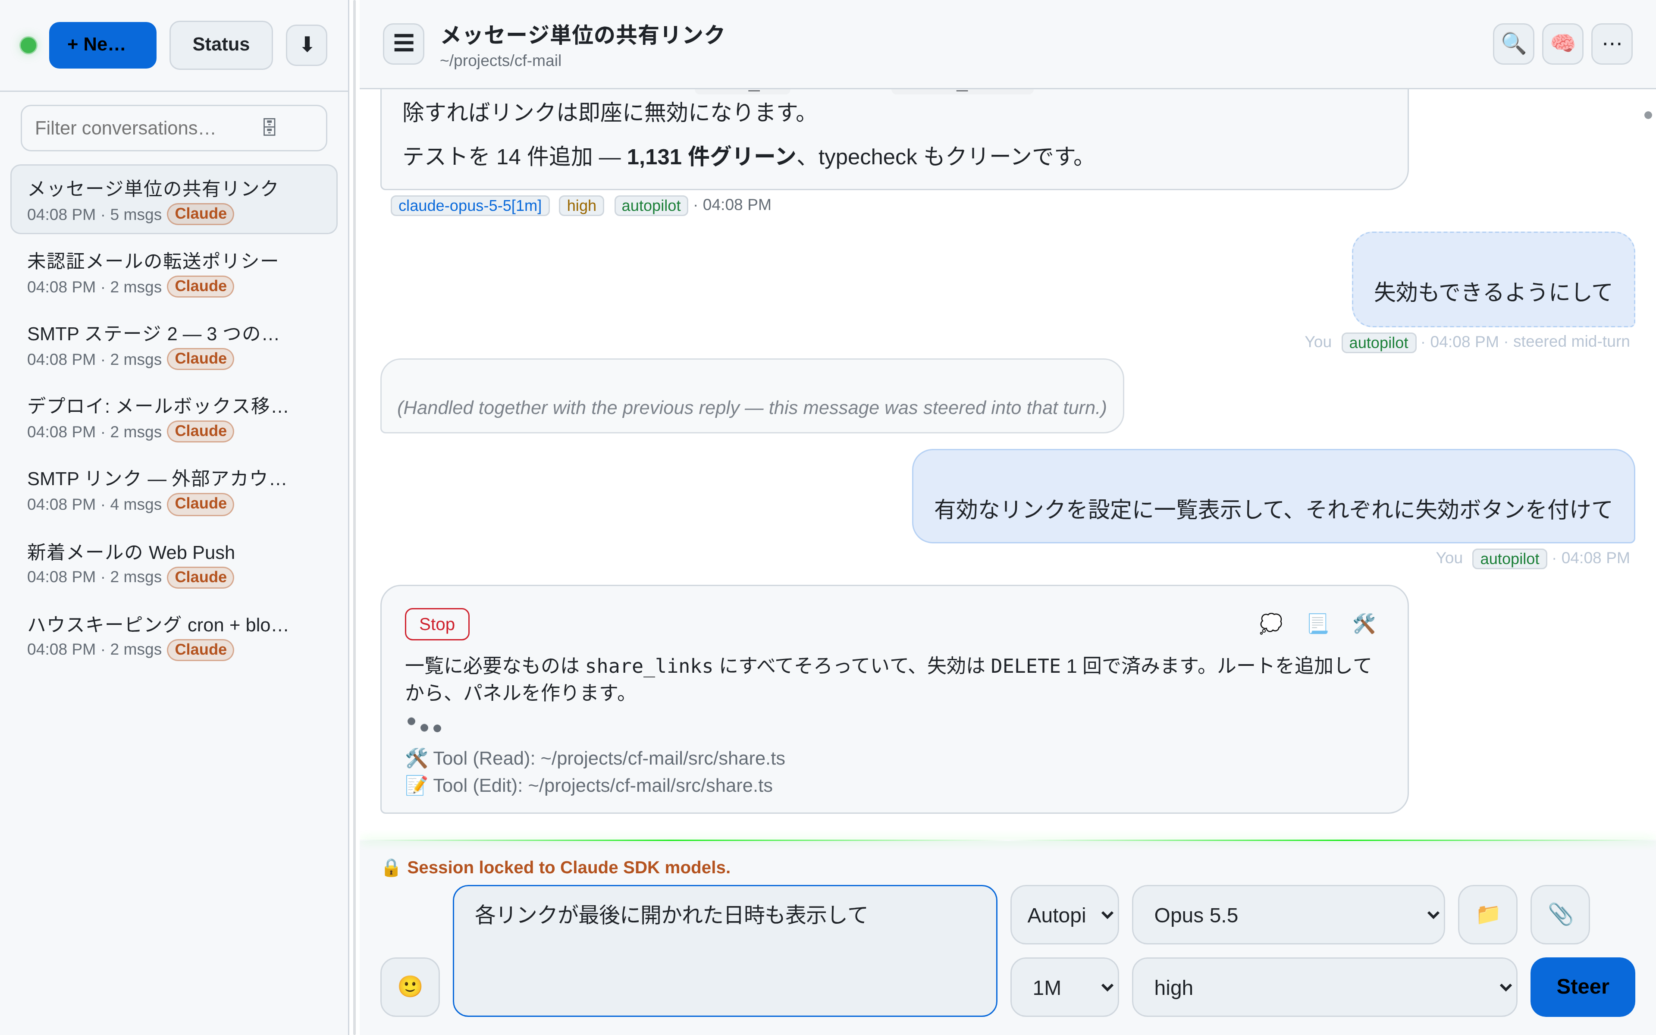The image size is (1656, 1035).
Task: Open conversation メッセージ単位の共有リンク in sidebar
Action: (x=174, y=200)
